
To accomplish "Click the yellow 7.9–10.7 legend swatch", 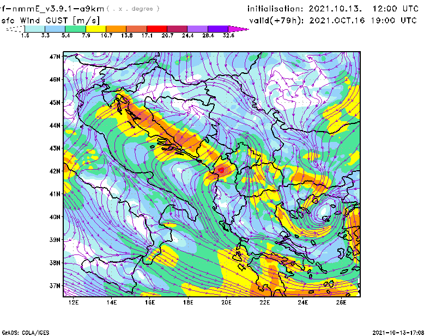I will pyautogui.click(x=96, y=29).
